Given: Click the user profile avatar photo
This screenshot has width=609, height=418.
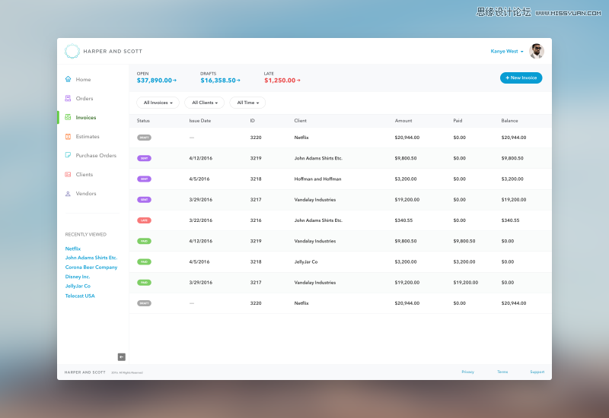Looking at the screenshot, I should tap(537, 52).
